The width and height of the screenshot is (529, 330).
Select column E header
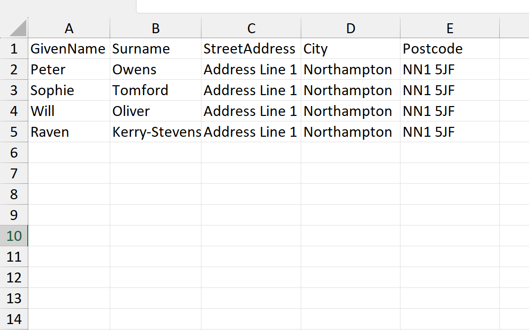click(450, 29)
